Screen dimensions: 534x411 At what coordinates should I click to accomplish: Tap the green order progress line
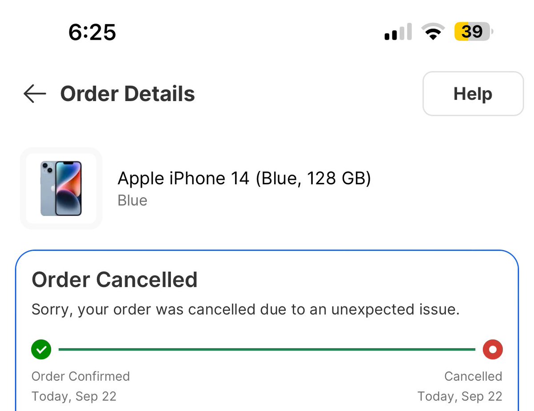267,350
